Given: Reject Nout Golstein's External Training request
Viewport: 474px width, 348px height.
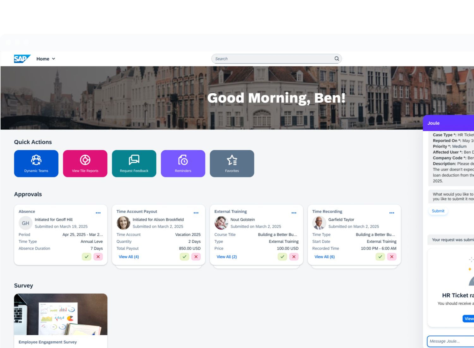Looking at the screenshot, I should click(x=294, y=257).
